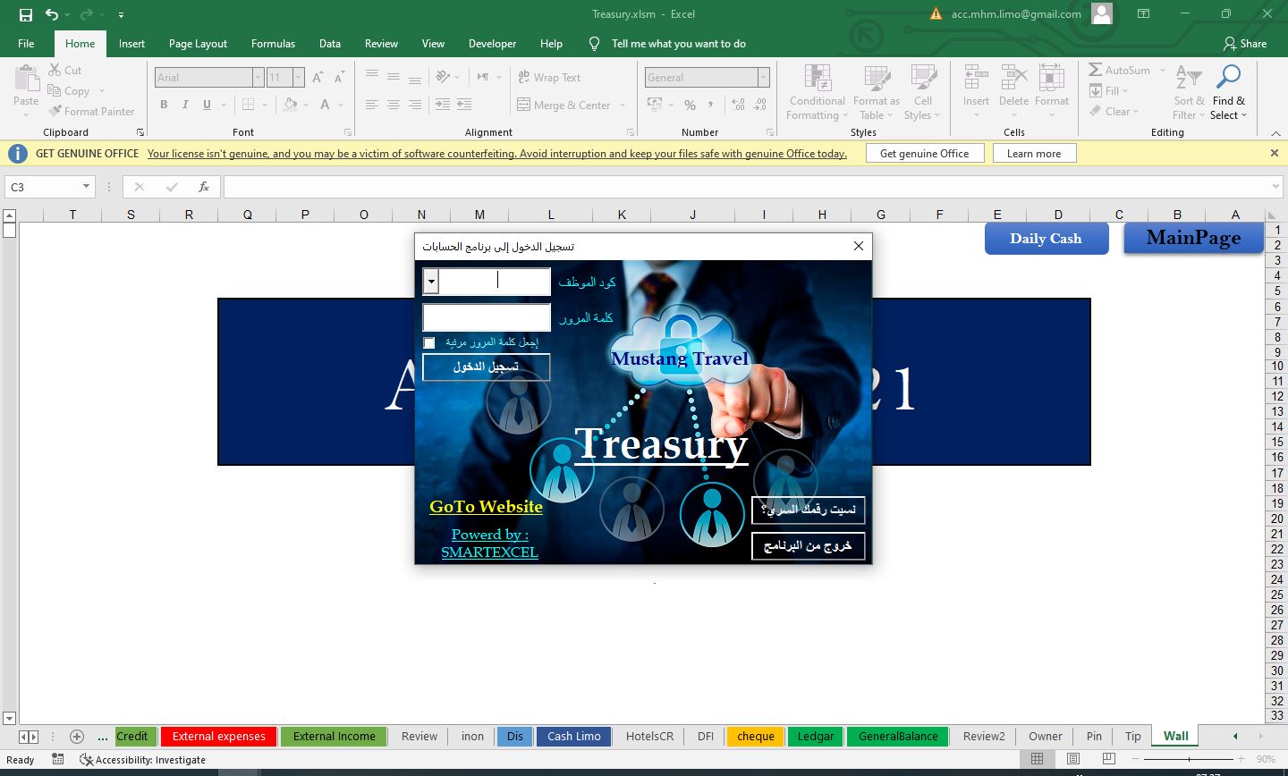Image resolution: width=1288 pixels, height=776 pixels.
Task: Add a new sheet with plus icon
Action: [x=77, y=737]
